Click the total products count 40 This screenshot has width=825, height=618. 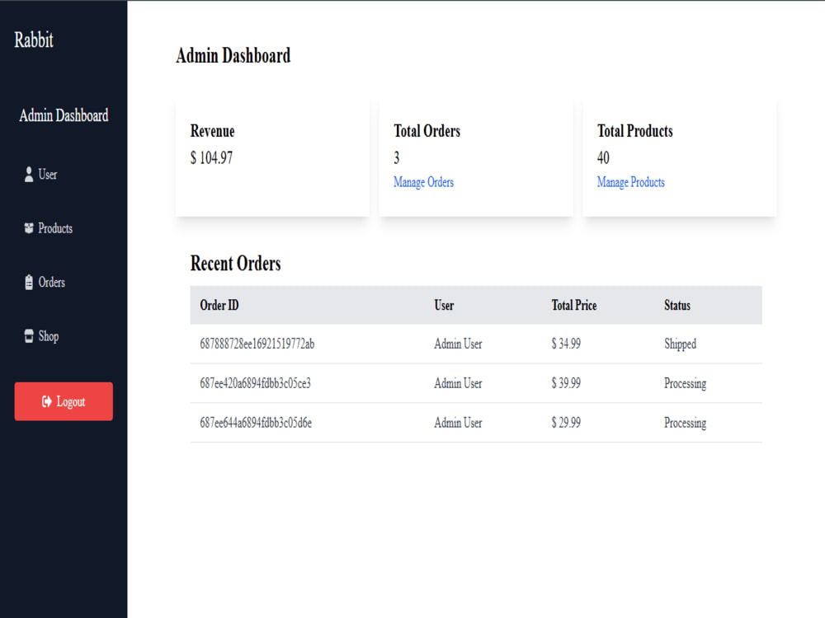tap(603, 157)
